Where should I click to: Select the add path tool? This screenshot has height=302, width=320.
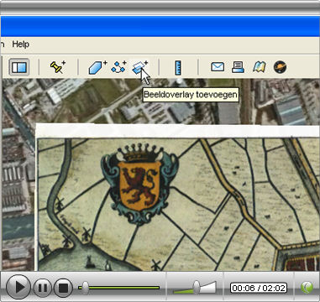[x=119, y=67]
